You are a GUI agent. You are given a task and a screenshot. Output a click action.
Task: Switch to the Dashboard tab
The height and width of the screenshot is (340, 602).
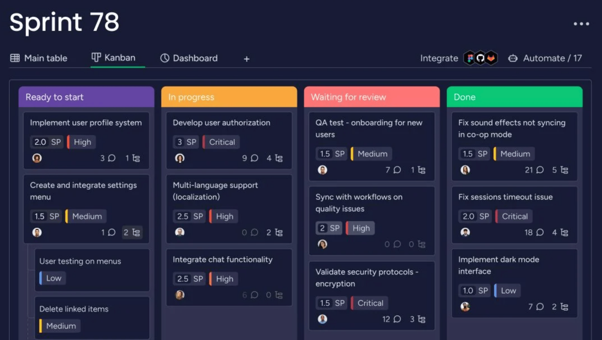click(x=189, y=58)
